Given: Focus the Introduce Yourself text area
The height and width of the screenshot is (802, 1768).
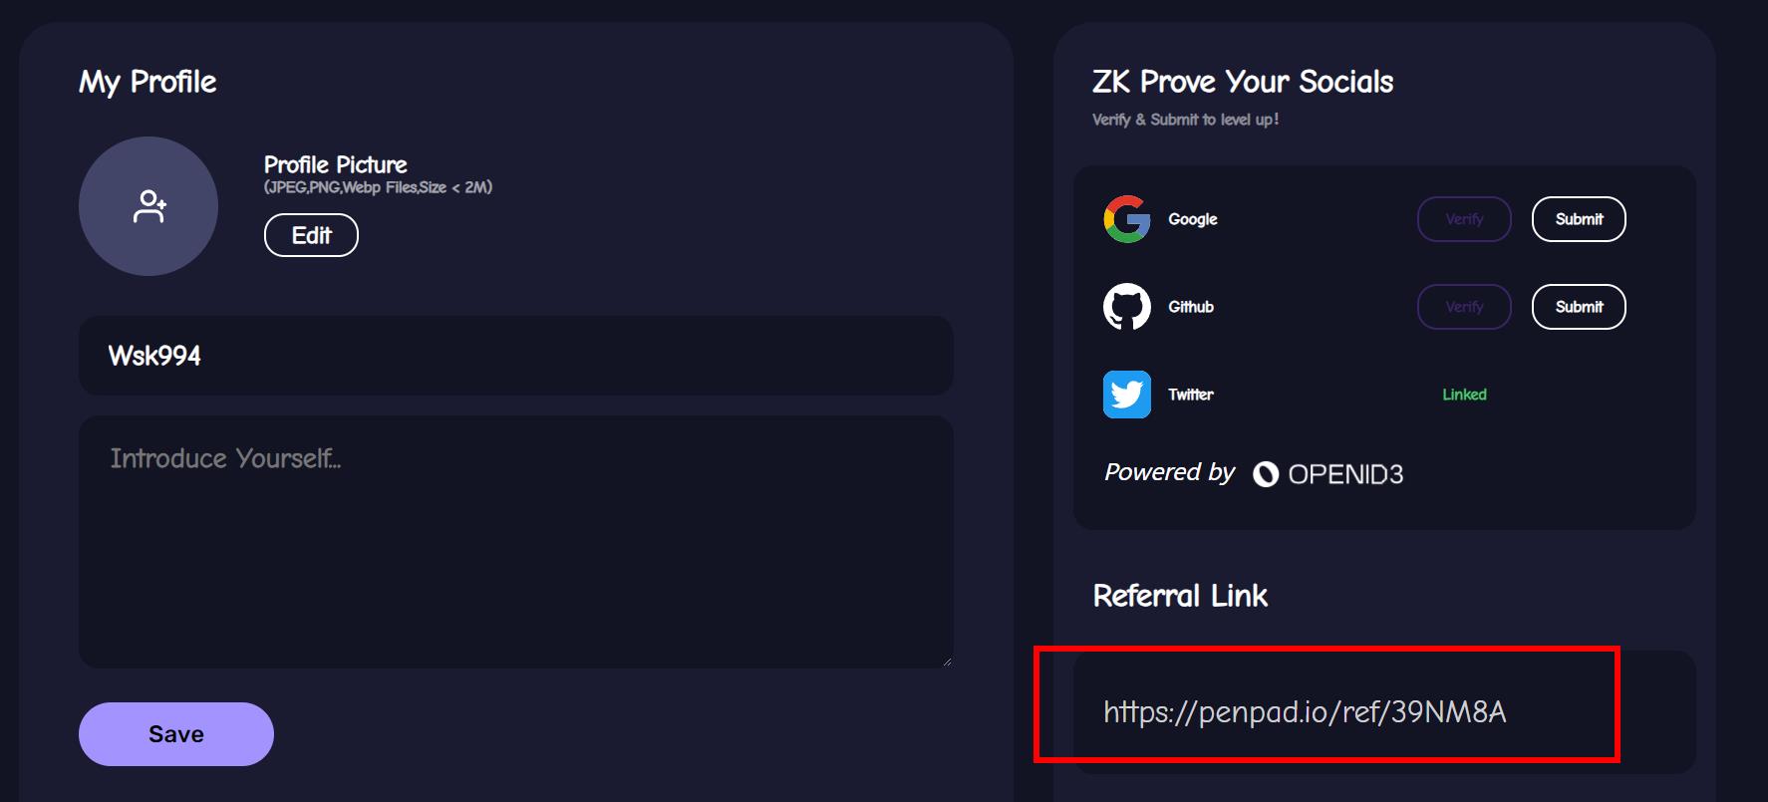Looking at the screenshot, I should 516,542.
